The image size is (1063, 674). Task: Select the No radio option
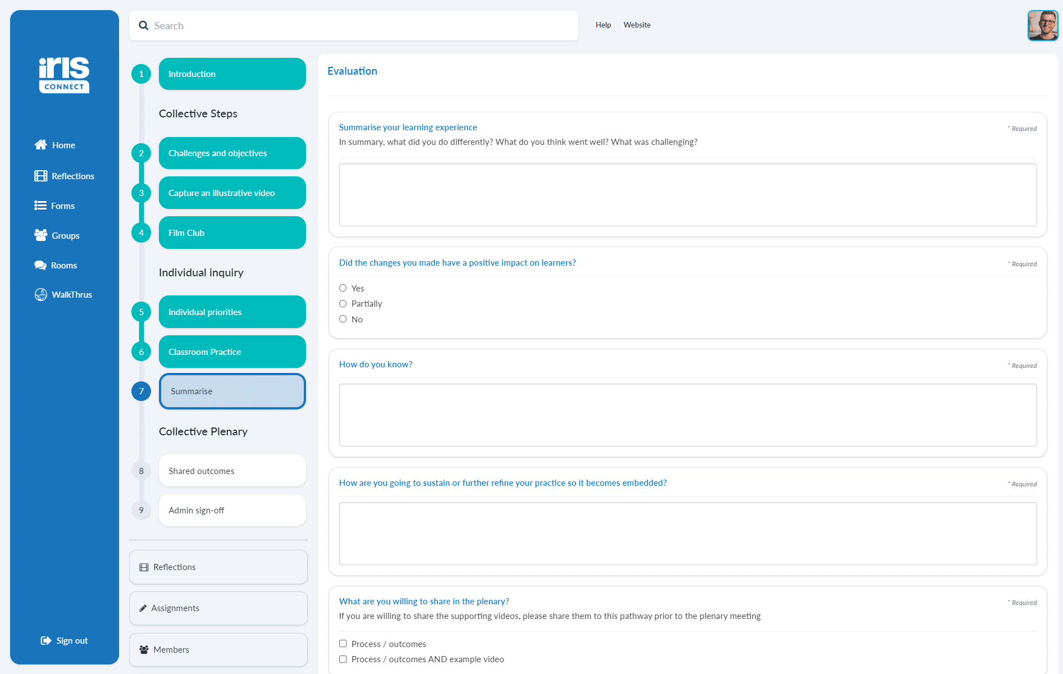click(343, 319)
